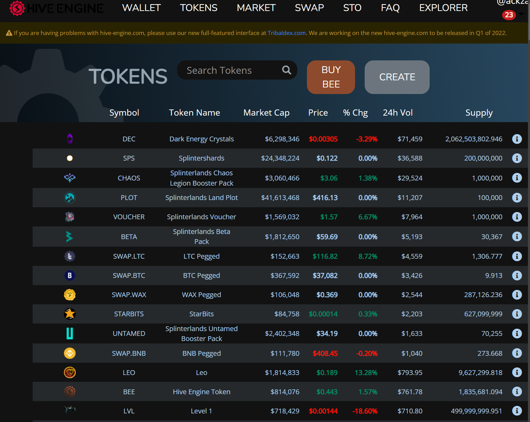Open info for LEO token
This screenshot has height=422, width=530.
517,372
